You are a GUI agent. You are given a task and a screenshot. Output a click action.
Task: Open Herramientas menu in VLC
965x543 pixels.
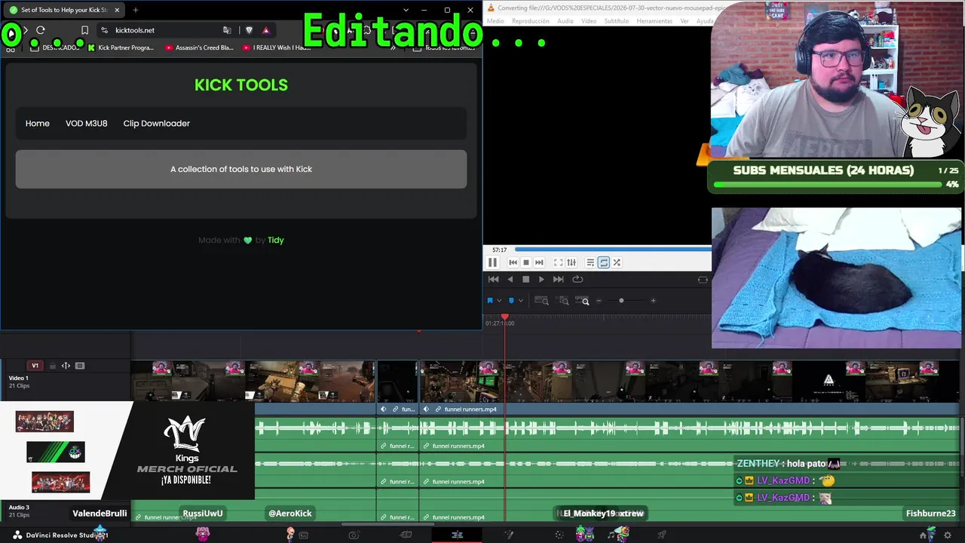coord(654,21)
